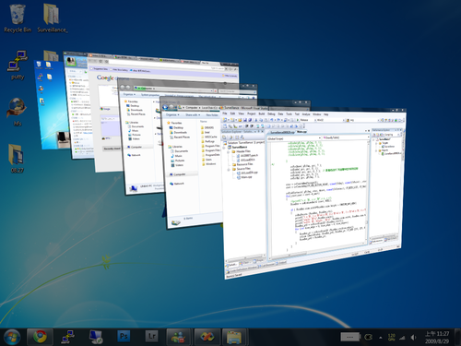Screen dimensions: 461x346
Task: Open the hfs desktop icon
Action: click(18, 112)
